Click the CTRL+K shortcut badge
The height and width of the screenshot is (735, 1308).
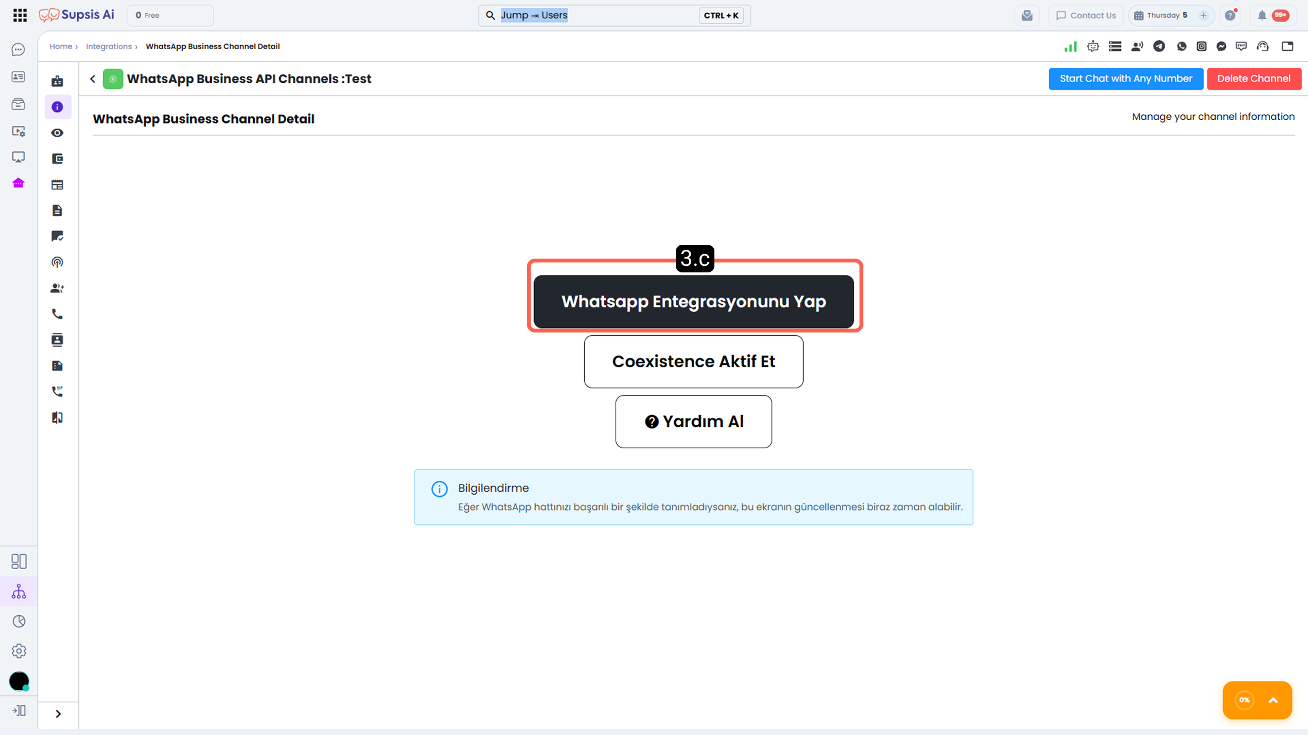click(721, 15)
